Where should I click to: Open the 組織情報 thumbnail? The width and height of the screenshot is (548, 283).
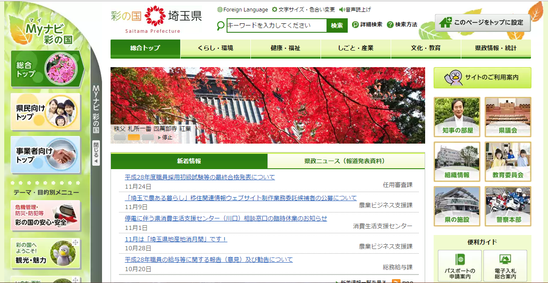pos(457,161)
